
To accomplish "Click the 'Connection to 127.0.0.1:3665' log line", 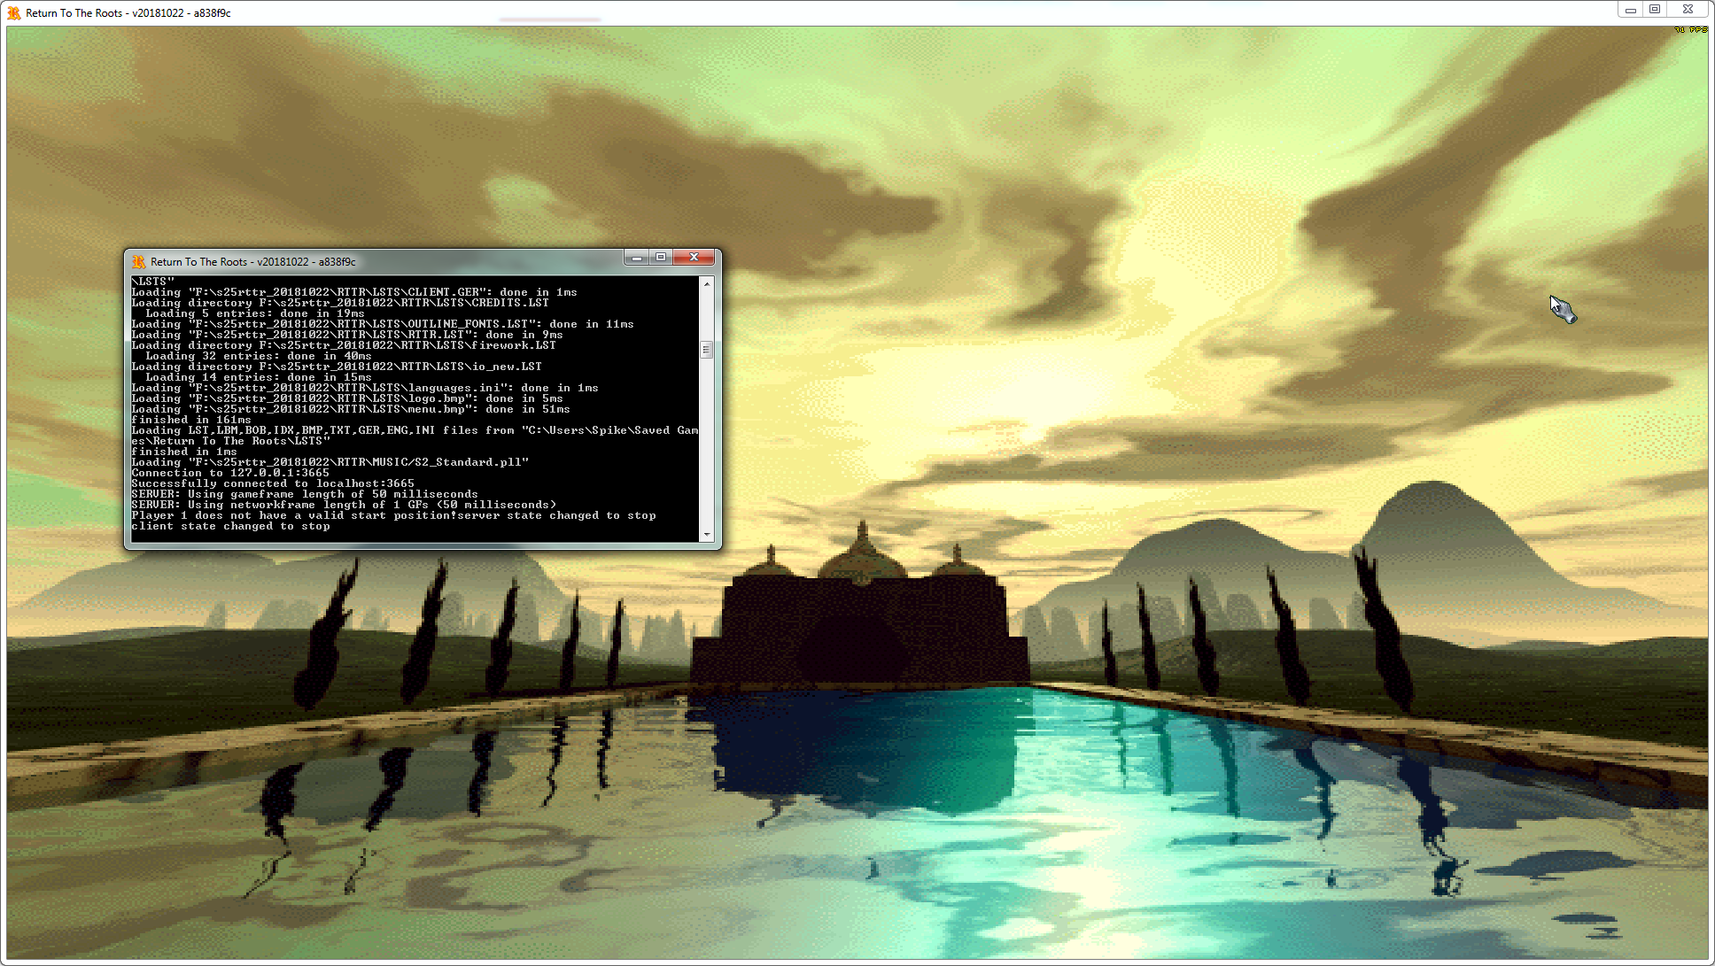I will 230,474.
